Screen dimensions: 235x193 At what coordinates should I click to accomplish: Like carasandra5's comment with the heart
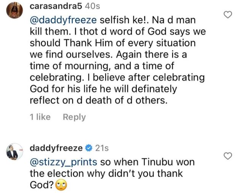[228, 15]
